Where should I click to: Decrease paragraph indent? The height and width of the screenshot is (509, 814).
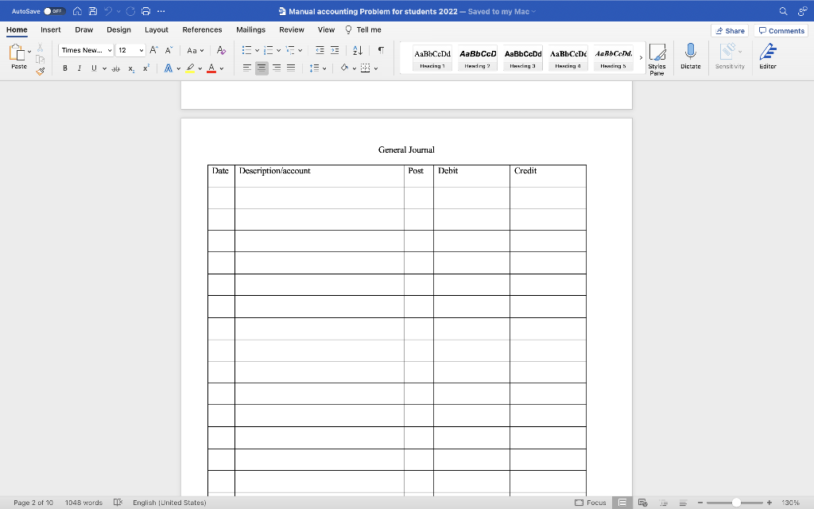tap(320, 50)
